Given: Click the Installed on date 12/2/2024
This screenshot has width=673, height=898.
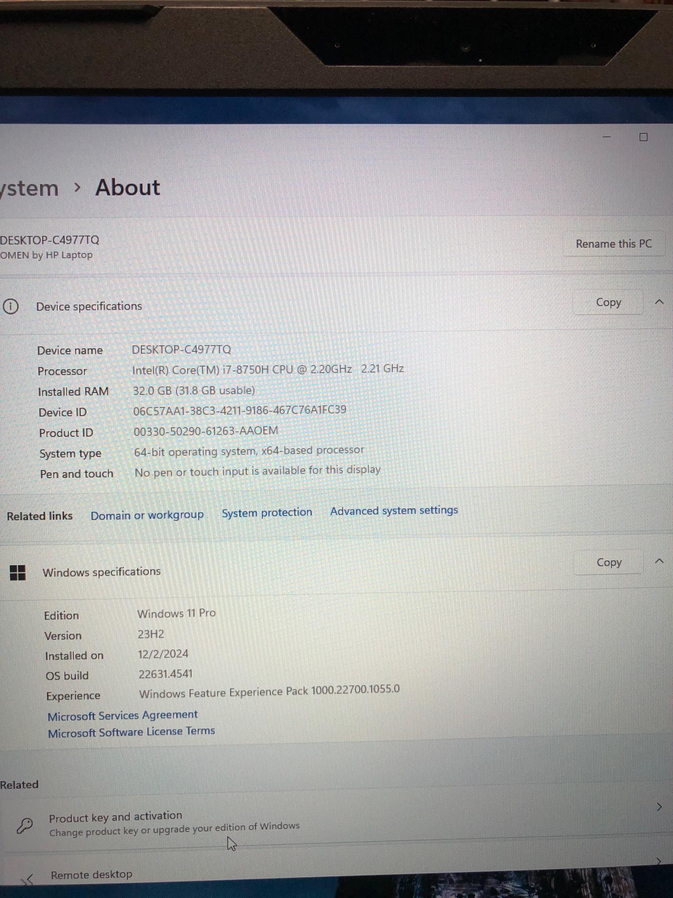Looking at the screenshot, I should (x=163, y=654).
